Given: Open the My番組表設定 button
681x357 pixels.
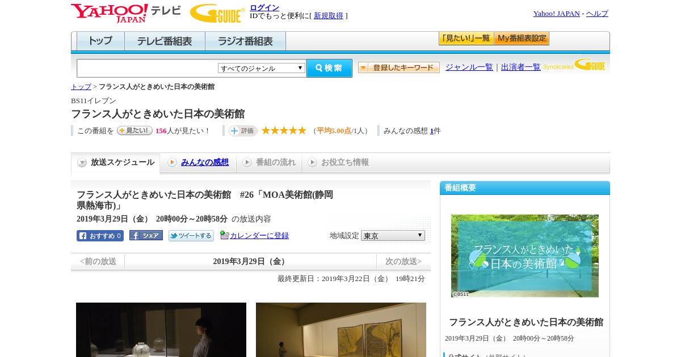Looking at the screenshot, I should pos(522,39).
